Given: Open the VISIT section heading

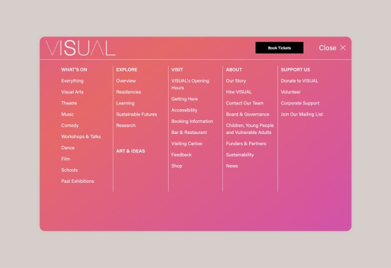Looking at the screenshot, I should 177,69.
